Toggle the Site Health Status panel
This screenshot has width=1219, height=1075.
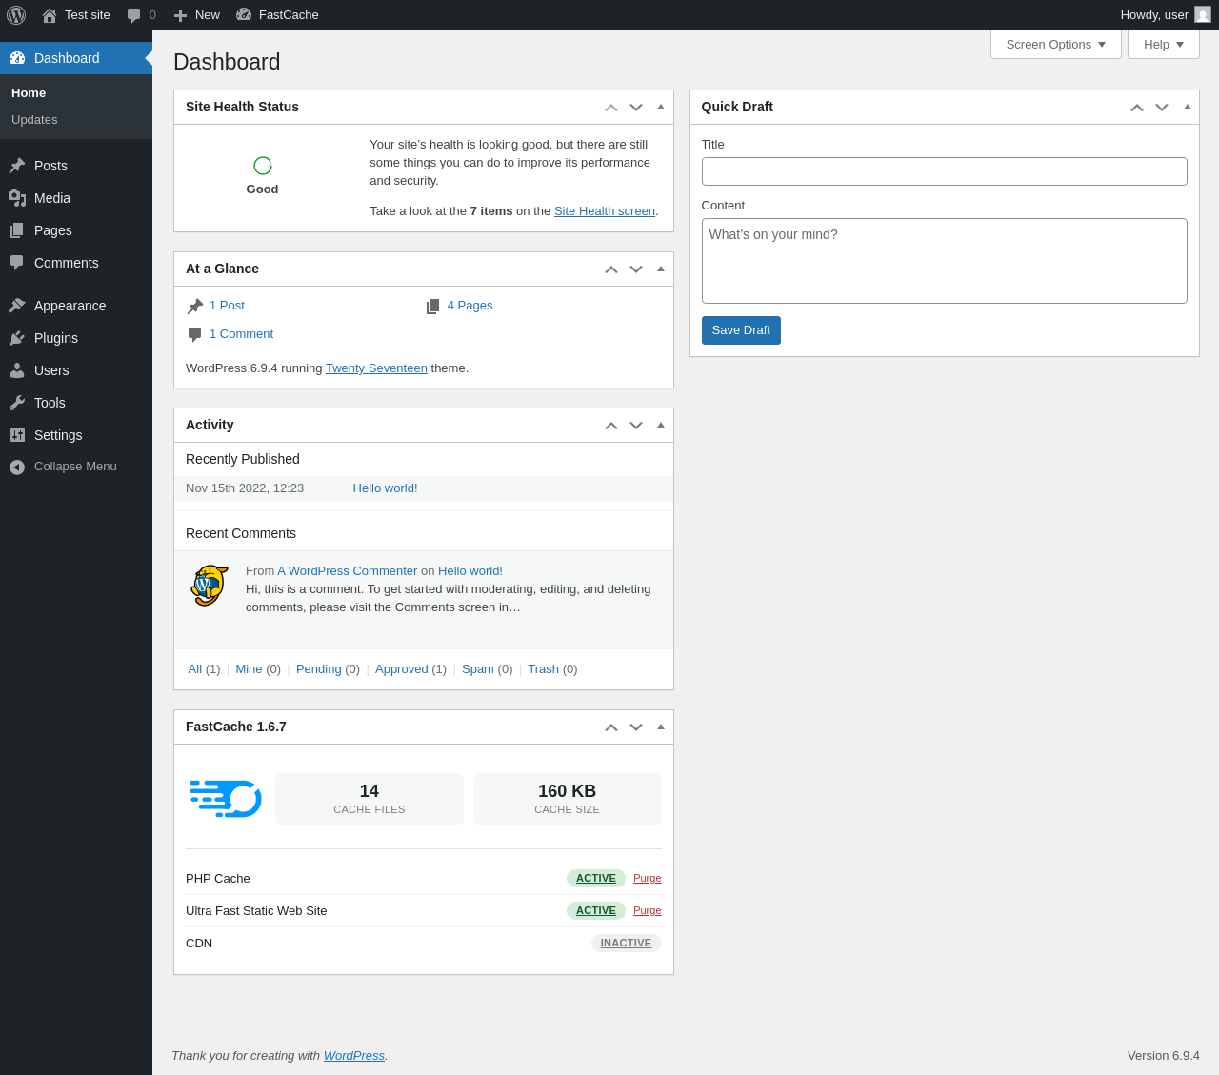(661, 107)
